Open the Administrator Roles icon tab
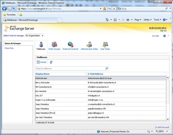Viewport: 173px width, 135px height. pos(89,46)
